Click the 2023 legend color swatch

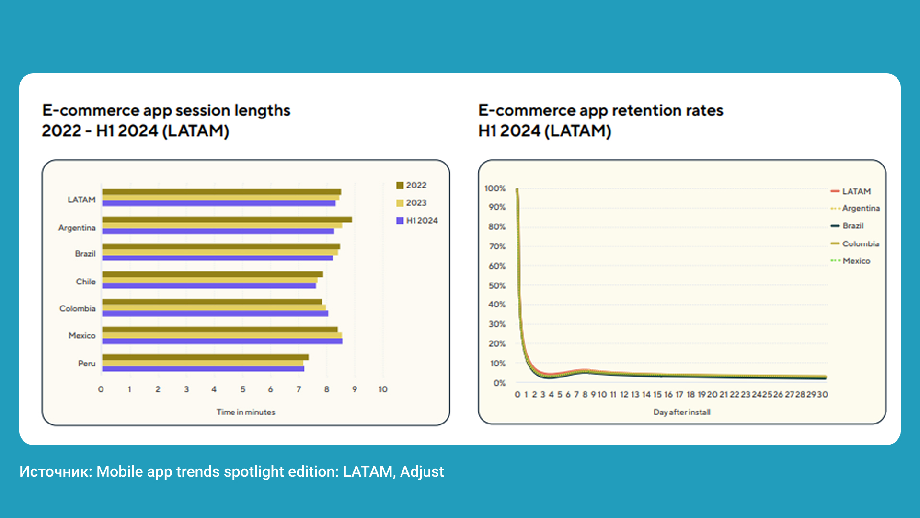click(x=400, y=203)
